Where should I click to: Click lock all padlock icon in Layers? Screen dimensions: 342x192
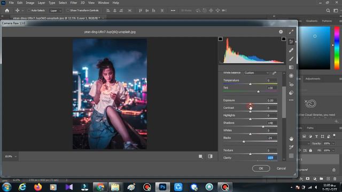pyautogui.click(x=310, y=150)
